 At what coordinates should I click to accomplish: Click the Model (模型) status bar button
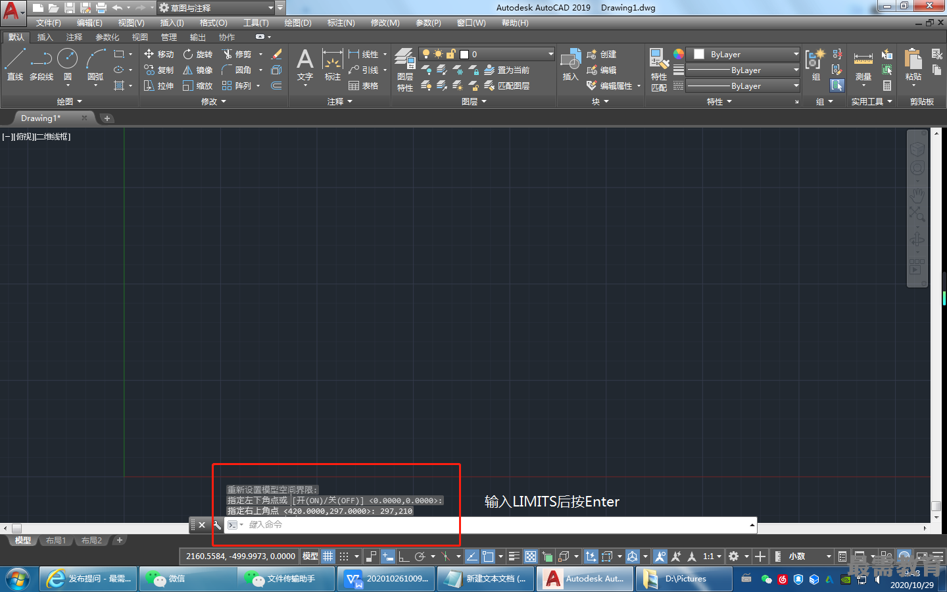click(310, 556)
